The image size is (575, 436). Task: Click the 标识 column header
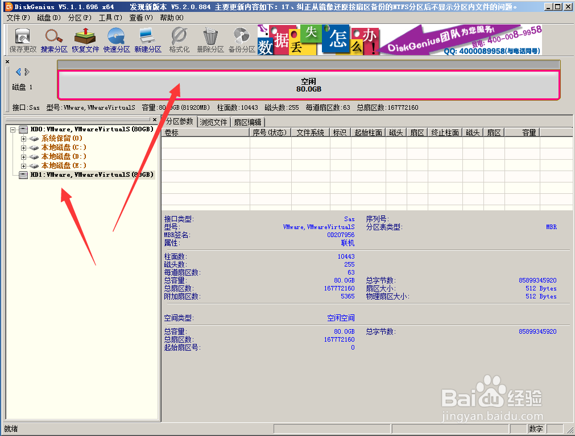(x=340, y=132)
